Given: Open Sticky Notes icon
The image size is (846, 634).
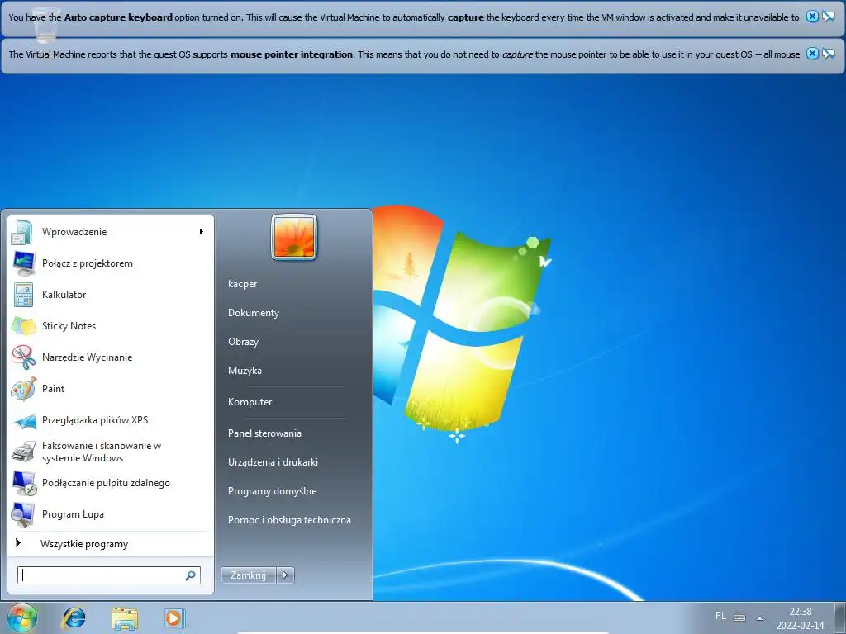Looking at the screenshot, I should [24, 326].
